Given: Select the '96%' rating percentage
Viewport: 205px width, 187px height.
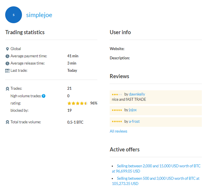Looking at the screenshot, I should point(94,103).
